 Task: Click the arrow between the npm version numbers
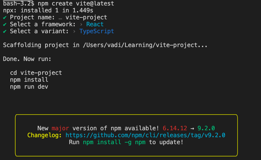coord(192,128)
